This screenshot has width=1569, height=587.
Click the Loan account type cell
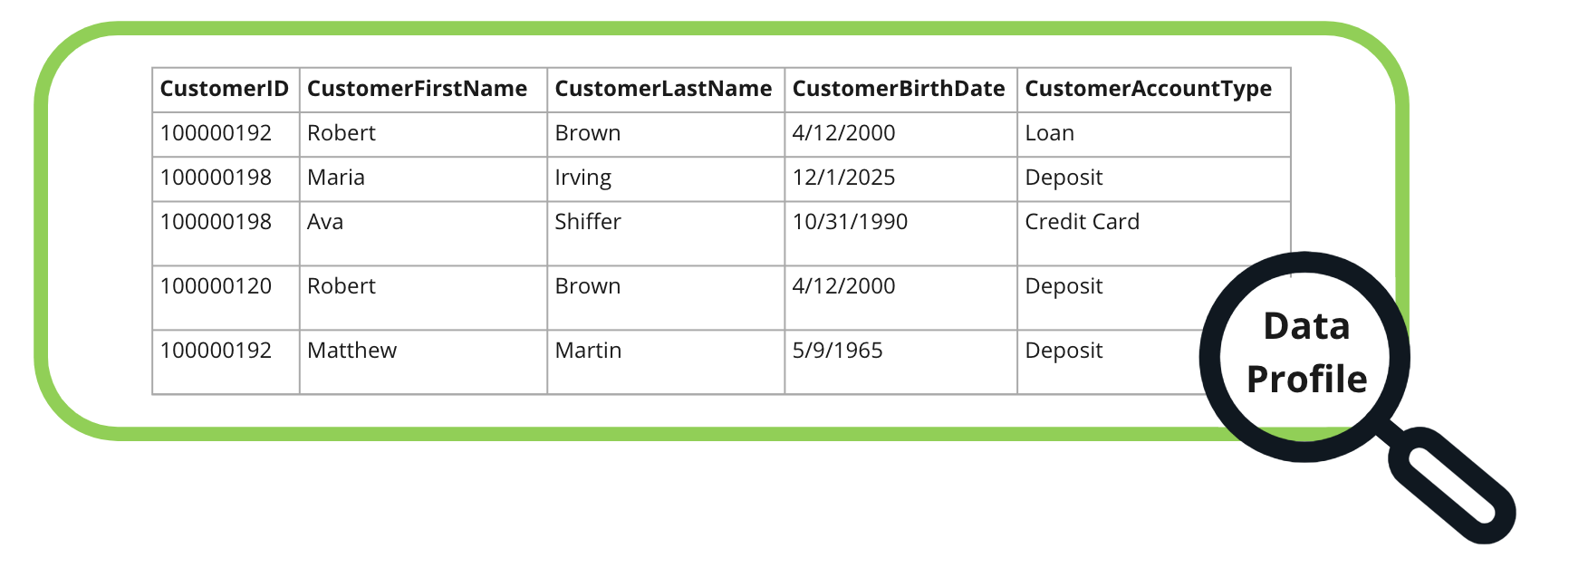pos(1153,134)
